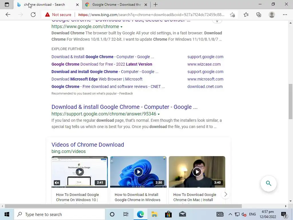
Task: Play the 2:30 Windows 11 wallpaper video
Action: [138, 172]
